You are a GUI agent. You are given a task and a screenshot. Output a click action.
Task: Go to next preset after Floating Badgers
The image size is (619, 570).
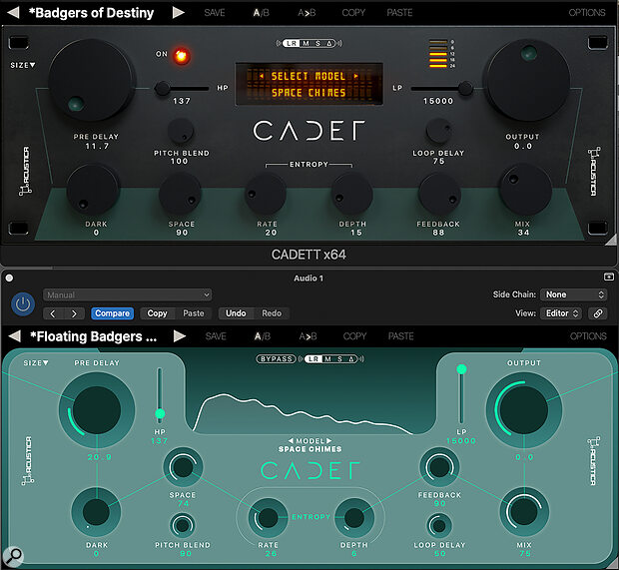click(x=180, y=336)
